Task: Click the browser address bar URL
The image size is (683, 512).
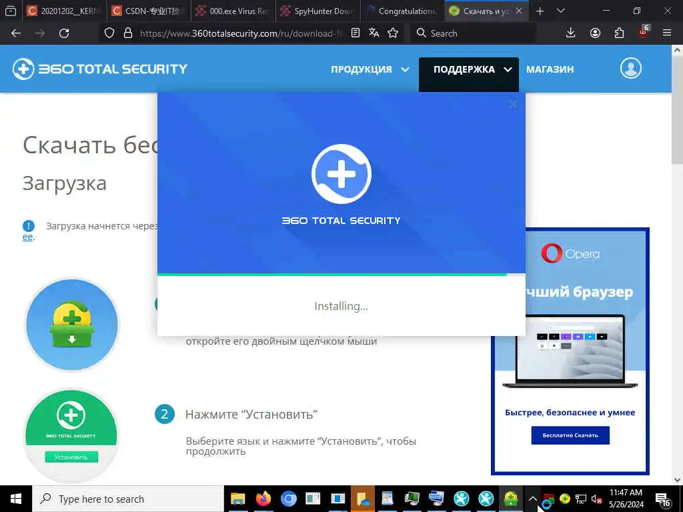Action: (x=240, y=33)
